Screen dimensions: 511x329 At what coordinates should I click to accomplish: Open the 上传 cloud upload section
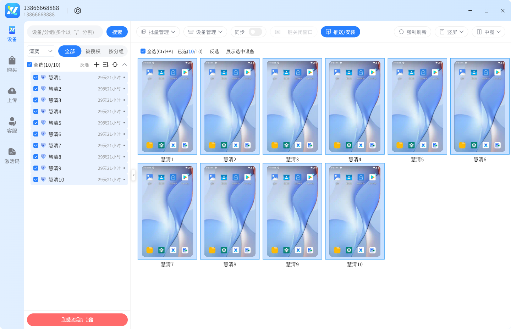(12, 95)
